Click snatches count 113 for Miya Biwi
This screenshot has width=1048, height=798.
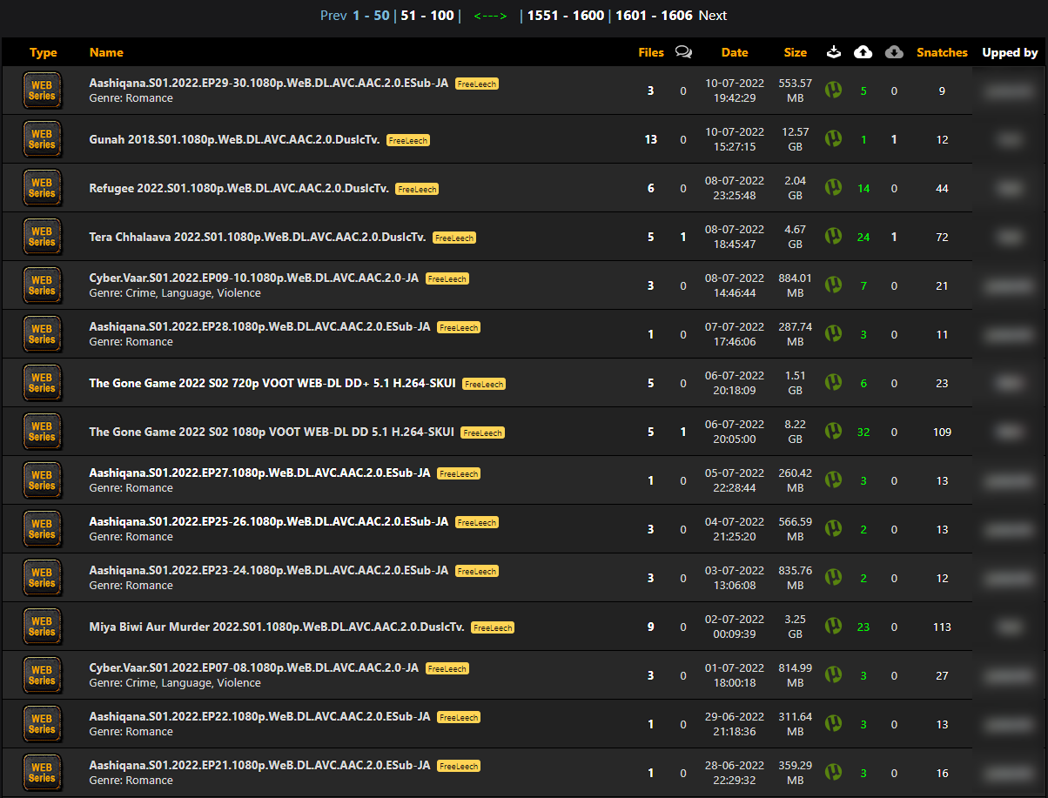[942, 627]
